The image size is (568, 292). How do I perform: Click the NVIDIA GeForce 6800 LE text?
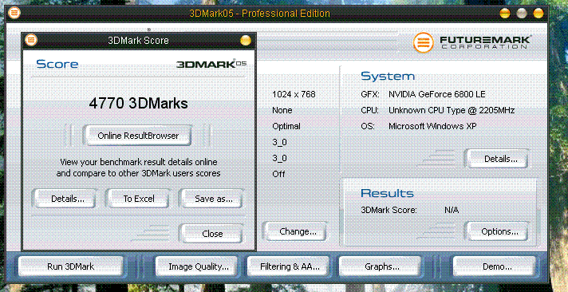437,94
